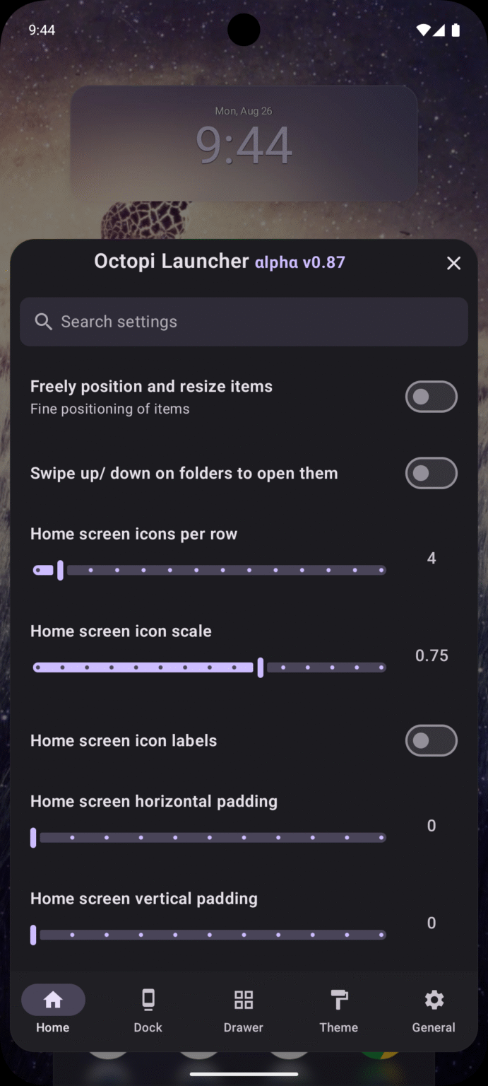Click the horizontal padding slider
Screen dimensions: 488x1086
pos(208,837)
